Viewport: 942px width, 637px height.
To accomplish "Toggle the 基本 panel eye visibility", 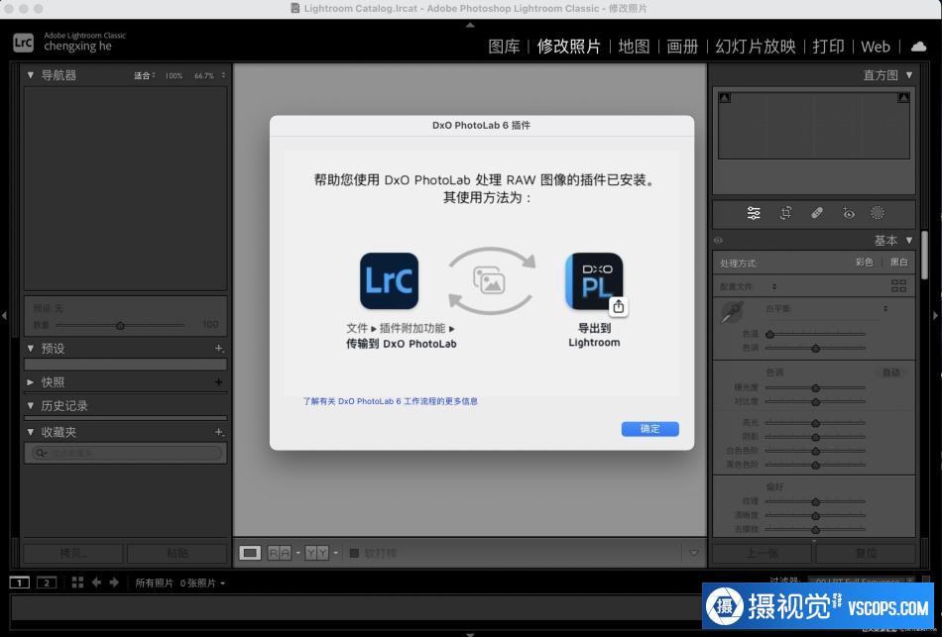I will coord(718,240).
